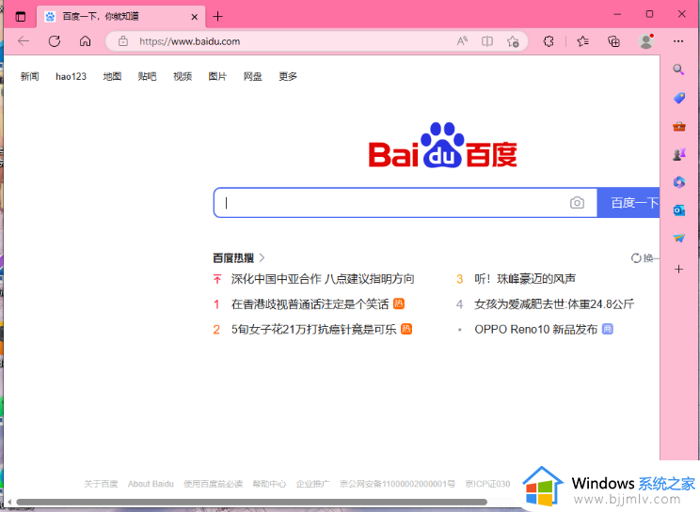Open 网盘 navigation link

(x=253, y=77)
